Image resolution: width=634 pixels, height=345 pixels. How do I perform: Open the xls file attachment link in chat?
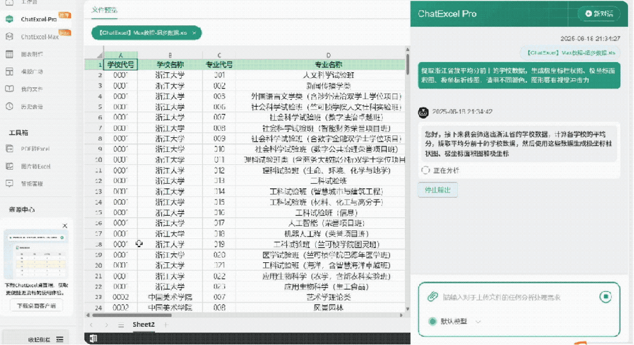pos(570,53)
